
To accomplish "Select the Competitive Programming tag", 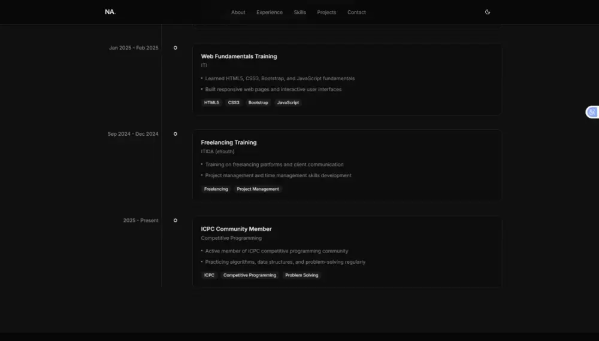I will (x=250, y=275).
